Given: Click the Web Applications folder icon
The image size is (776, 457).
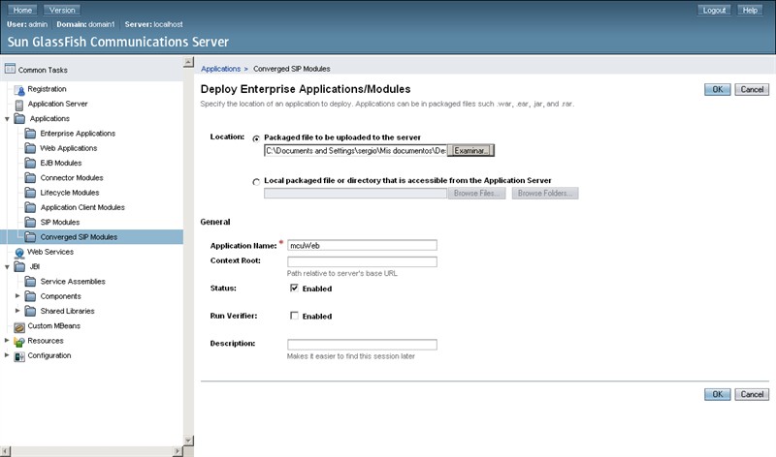Looking at the screenshot, I should point(30,148).
